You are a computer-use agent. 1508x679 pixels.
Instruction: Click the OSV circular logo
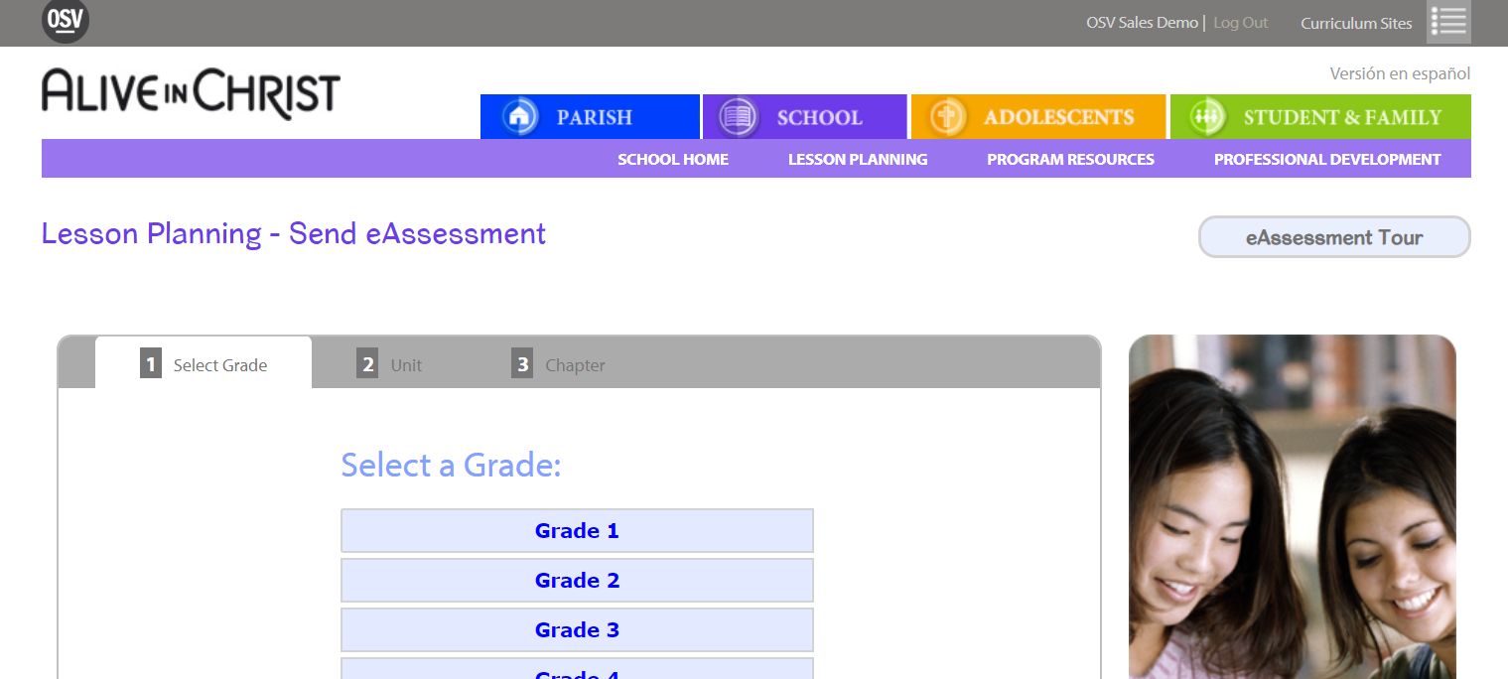(66, 21)
